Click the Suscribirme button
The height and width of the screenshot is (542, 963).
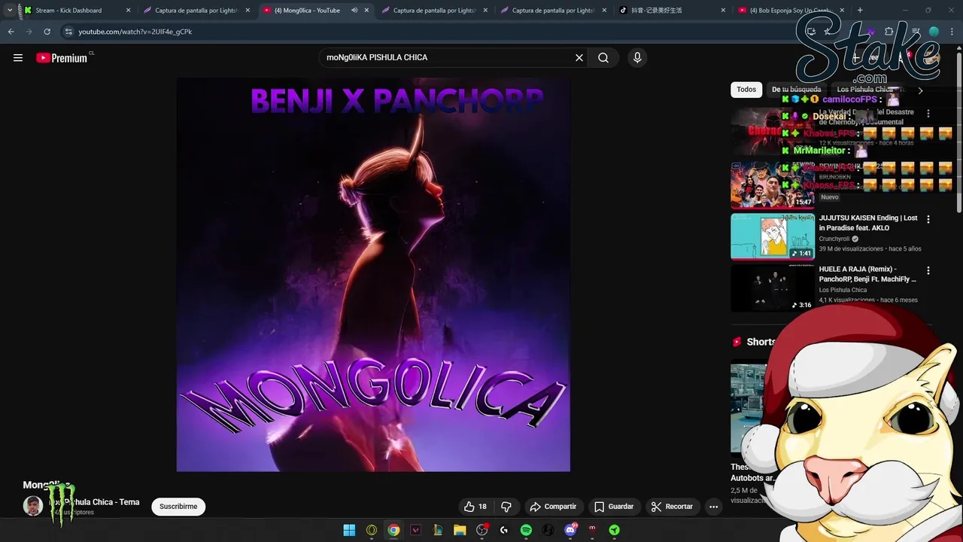(178, 507)
